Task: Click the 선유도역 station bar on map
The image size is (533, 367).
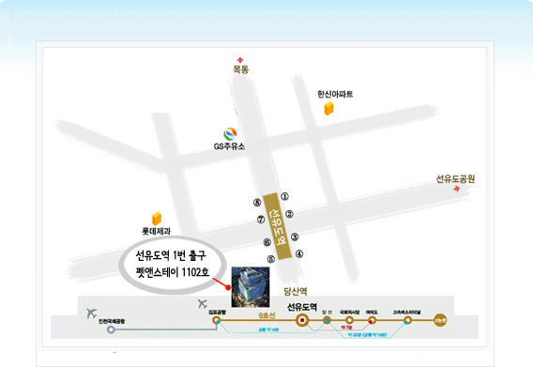Action: [278, 226]
